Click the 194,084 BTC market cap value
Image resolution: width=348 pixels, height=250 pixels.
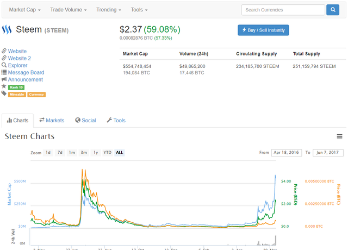pyautogui.click(x=136, y=73)
